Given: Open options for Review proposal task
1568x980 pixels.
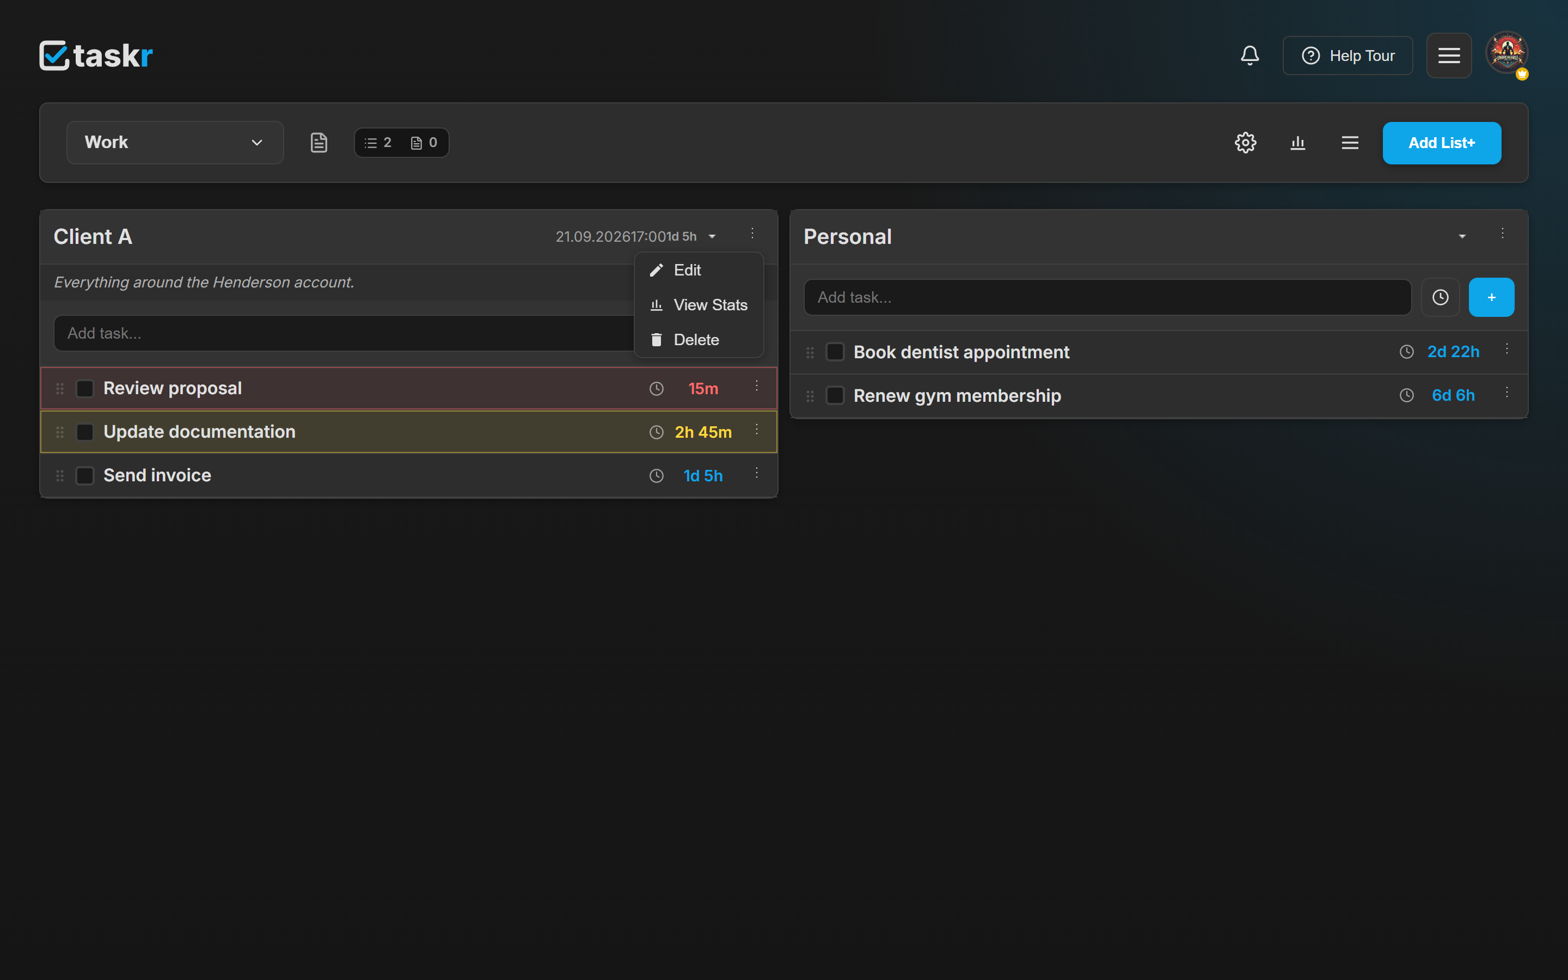Looking at the screenshot, I should click(757, 387).
